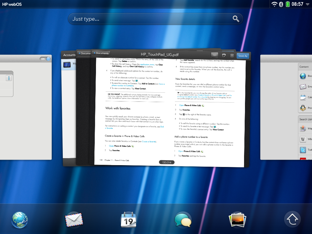Screen dimensions: 312x234
Task: Open the Wi-Fi status icon
Action: (x=275, y=4)
